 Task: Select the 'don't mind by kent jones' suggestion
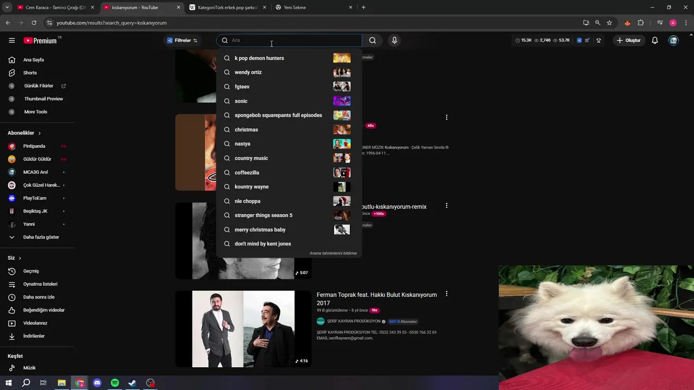(x=289, y=244)
